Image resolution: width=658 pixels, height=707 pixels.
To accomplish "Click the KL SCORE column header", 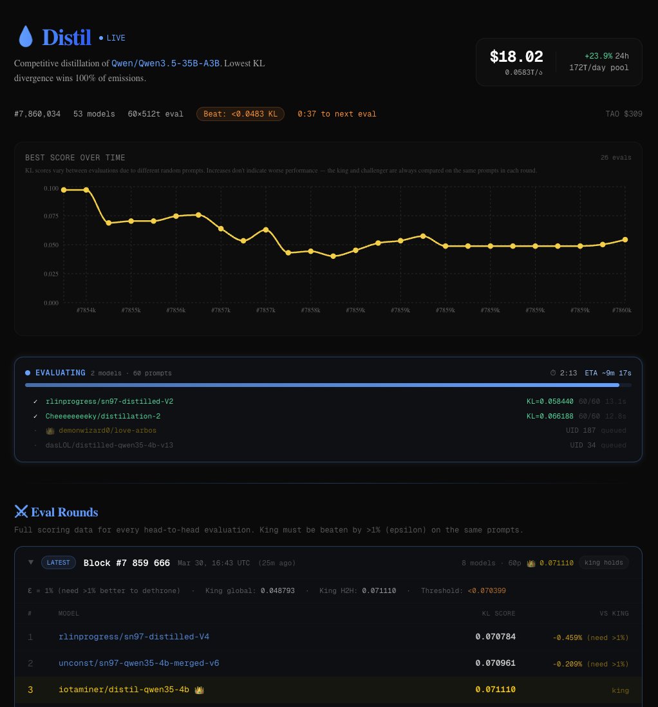I will (498, 613).
